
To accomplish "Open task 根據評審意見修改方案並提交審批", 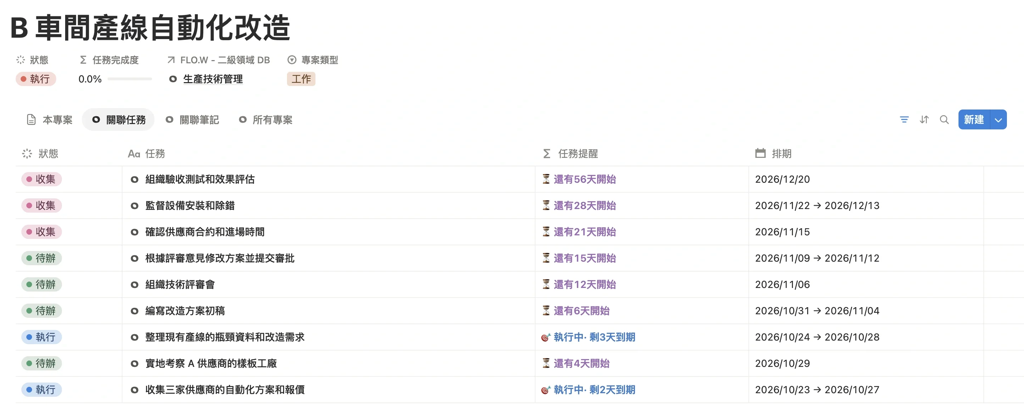I will coord(220,258).
